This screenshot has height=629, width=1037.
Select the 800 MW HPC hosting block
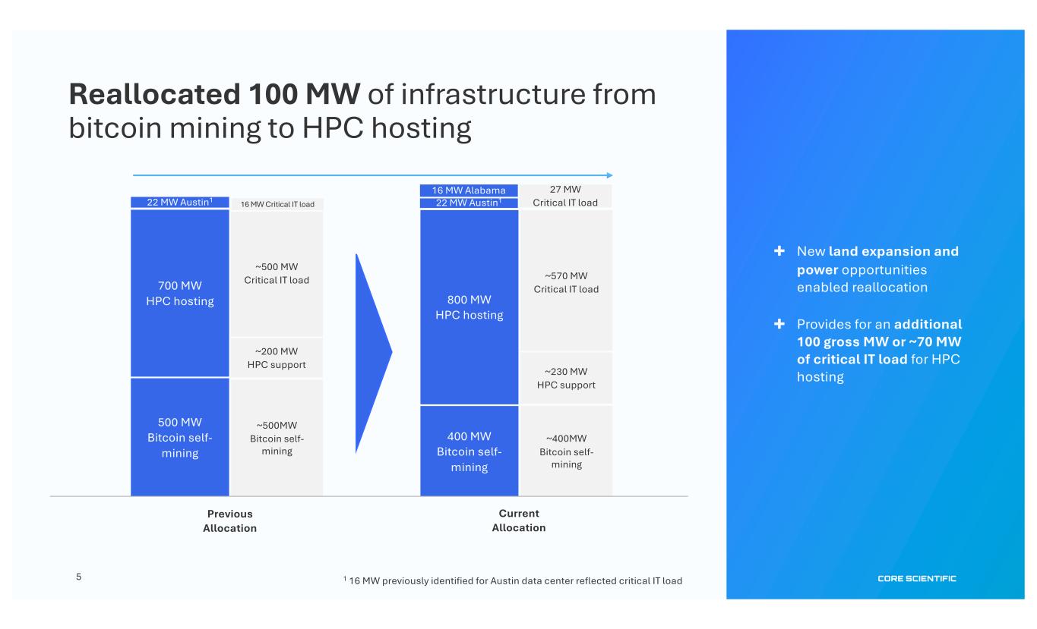click(469, 307)
